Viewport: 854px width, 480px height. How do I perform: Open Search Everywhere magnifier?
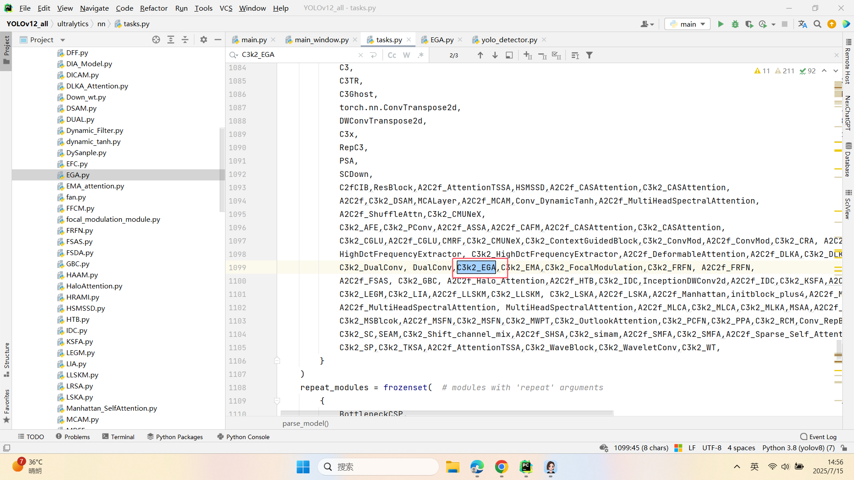coord(817,24)
